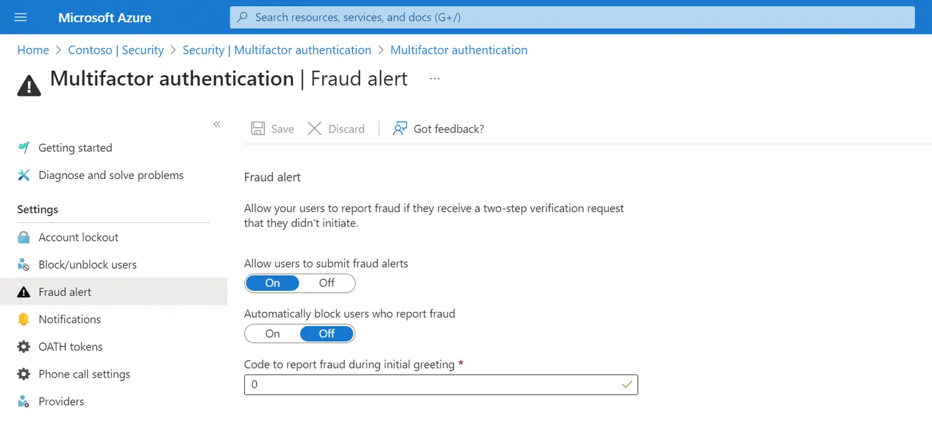This screenshot has width=932, height=423.
Task: Go to Security | Multifactor authentication breadcrumb
Action: (277, 50)
